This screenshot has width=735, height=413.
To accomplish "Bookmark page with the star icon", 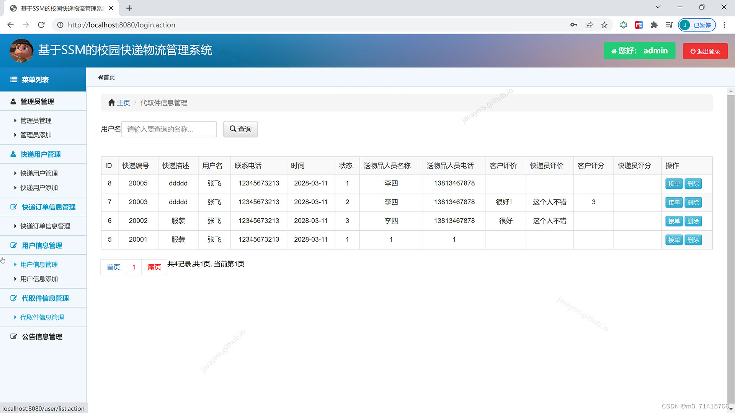I will pos(604,25).
